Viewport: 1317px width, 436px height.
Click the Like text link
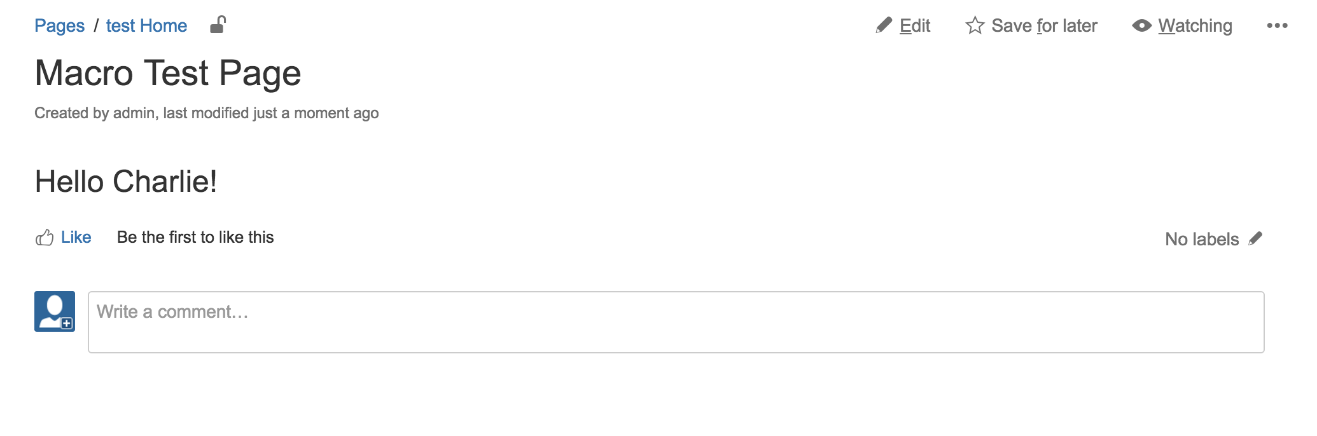76,237
